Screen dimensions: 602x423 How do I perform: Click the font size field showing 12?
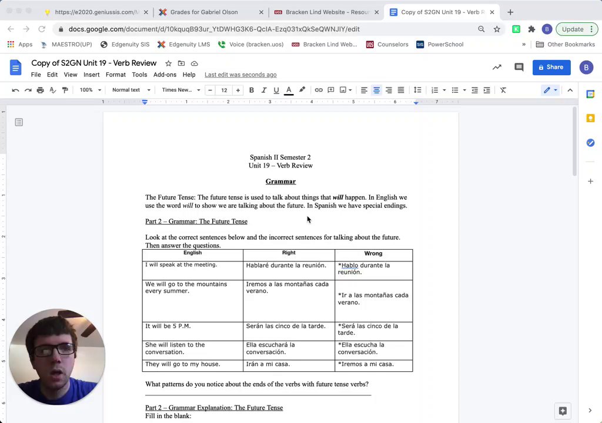pos(224,90)
